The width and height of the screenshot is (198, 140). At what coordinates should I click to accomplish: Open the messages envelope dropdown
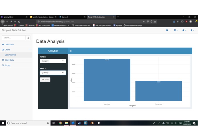[x=168, y=30]
